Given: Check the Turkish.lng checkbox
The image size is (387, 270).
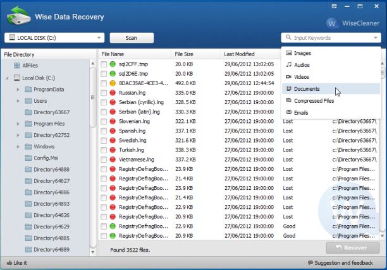Looking at the screenshot, I should pyautogui.click(x=104, y=150).
